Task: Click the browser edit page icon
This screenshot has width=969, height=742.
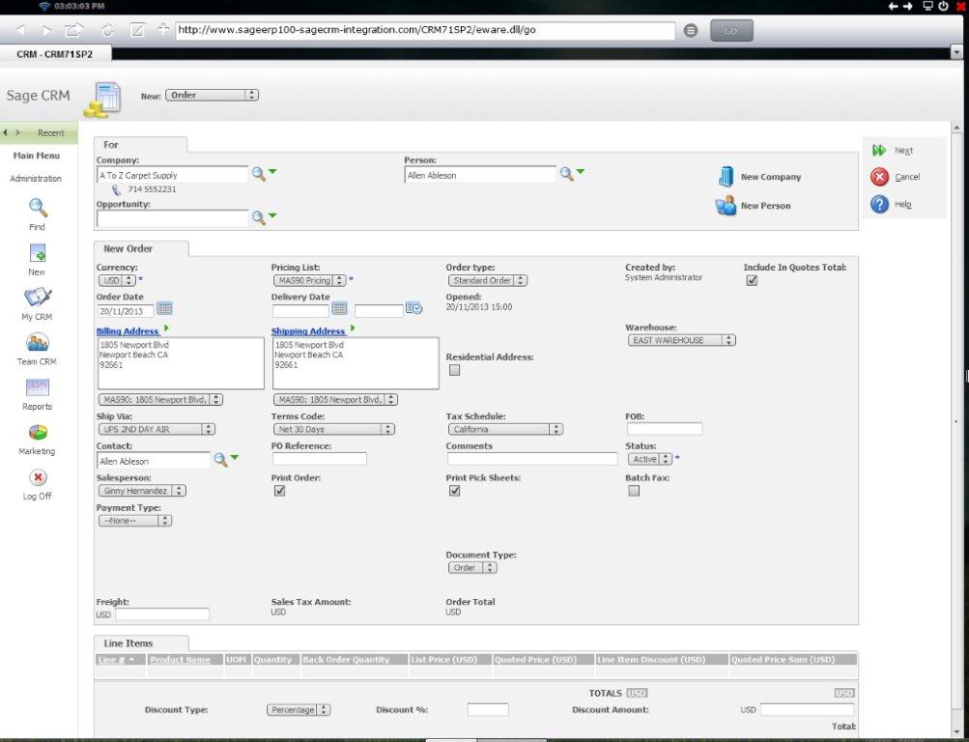Action: [137, 30]
